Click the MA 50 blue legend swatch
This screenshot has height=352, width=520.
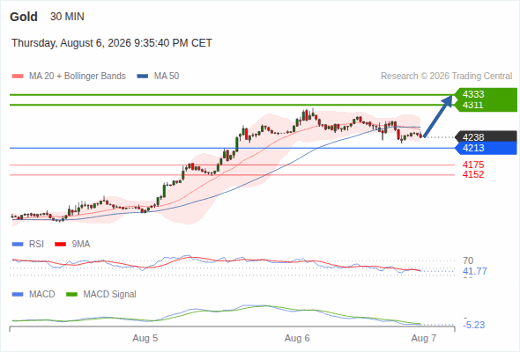143,77
